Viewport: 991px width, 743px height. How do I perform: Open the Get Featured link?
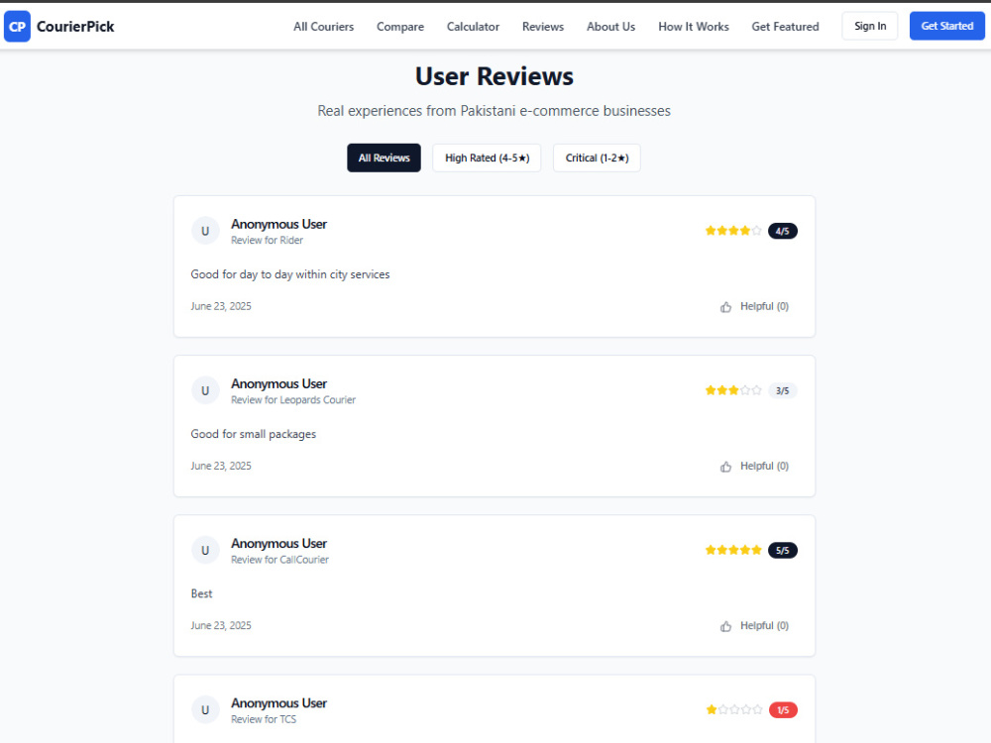(785, 27)
